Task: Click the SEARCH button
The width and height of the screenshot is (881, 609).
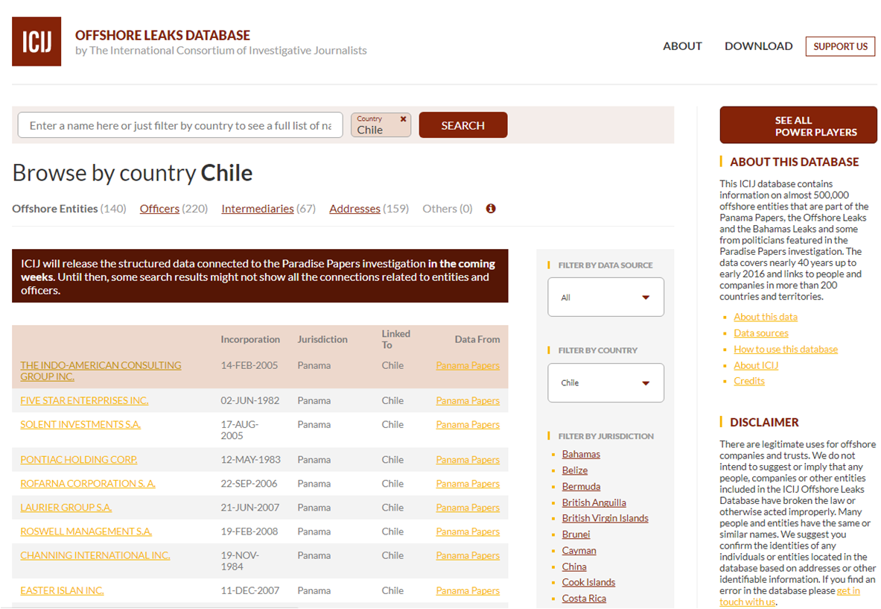Action: click(x=463, y=125)
